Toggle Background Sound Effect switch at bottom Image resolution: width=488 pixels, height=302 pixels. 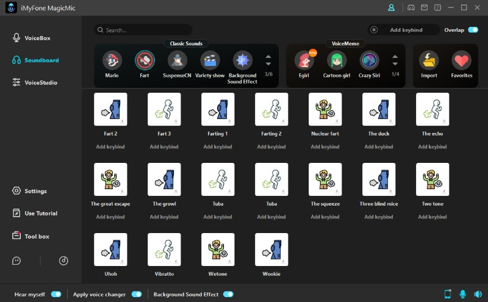[228, 294]
